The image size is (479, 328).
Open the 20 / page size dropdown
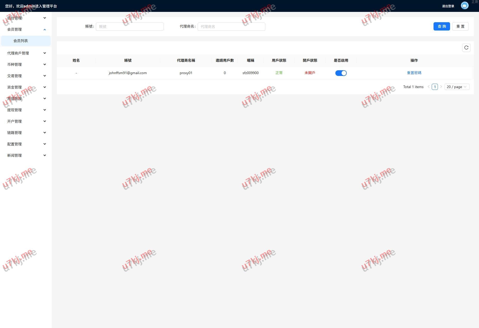(x=457, y=87)
